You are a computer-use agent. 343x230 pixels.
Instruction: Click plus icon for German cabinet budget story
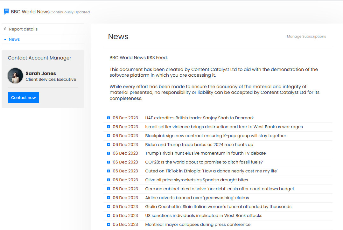[108, 189]
